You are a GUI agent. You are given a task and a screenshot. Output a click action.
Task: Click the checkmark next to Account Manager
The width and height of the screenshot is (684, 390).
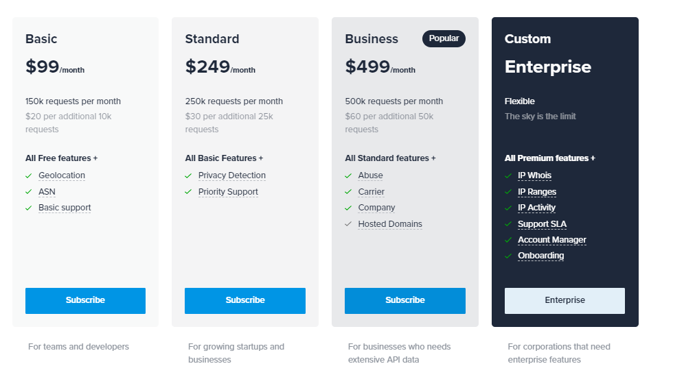click(x=508, y=240)
